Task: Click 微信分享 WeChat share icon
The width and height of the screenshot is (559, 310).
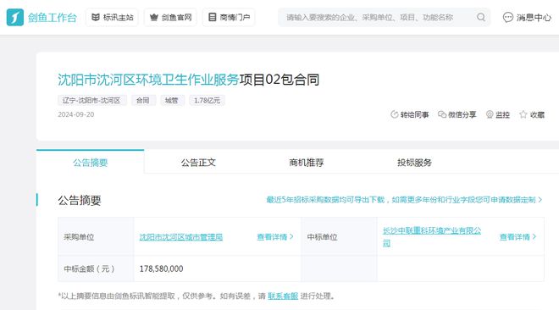Action: [x=442, y=114]
